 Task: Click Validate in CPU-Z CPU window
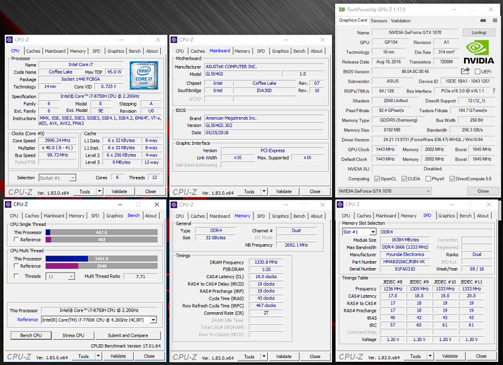click(x=119, y=191)
